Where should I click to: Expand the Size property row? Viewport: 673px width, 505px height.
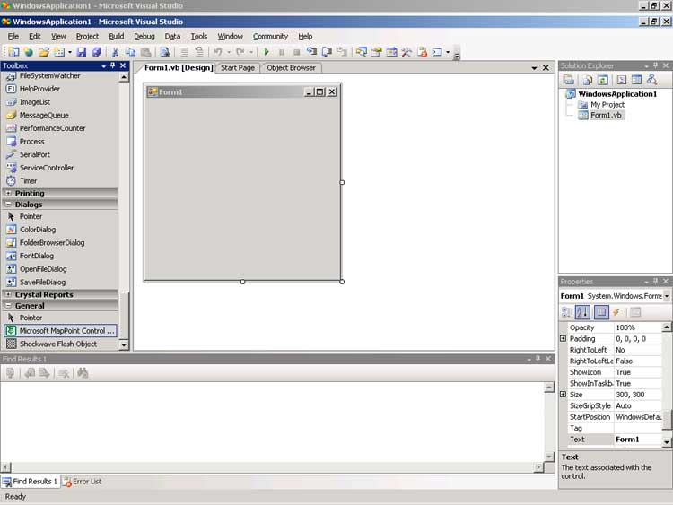(564, 395)
